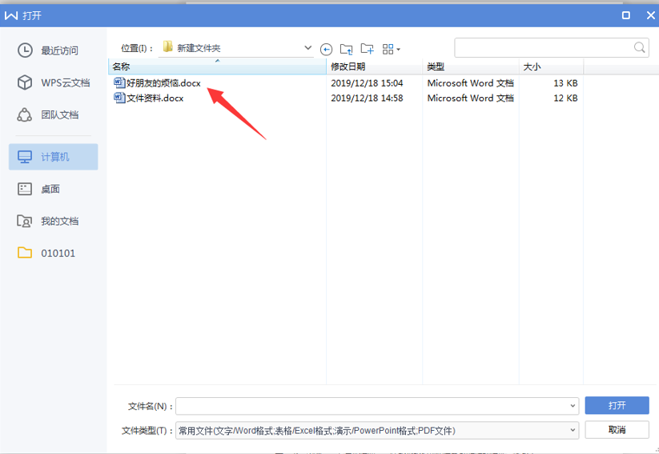Viewport: 659px width, 454px height.
Task: Sort files by 类型 column
Action: tap(470, 66)
